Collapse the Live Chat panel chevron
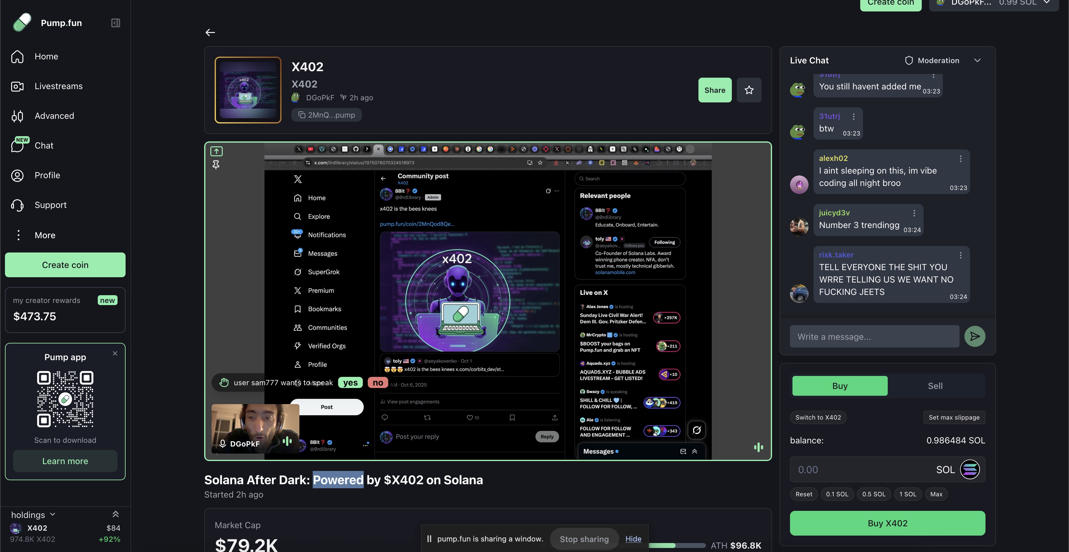This screenshot has height=552, width=1069. tap(978, 60)
